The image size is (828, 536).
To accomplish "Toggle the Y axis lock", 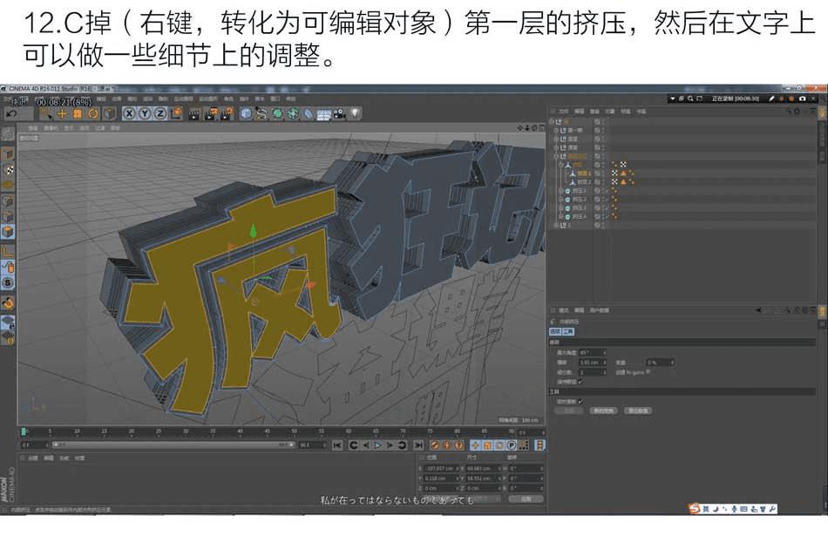I will [145, 113].
